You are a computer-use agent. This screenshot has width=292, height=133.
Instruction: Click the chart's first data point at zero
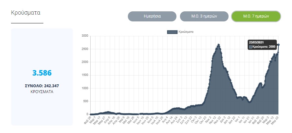[90, 114]
